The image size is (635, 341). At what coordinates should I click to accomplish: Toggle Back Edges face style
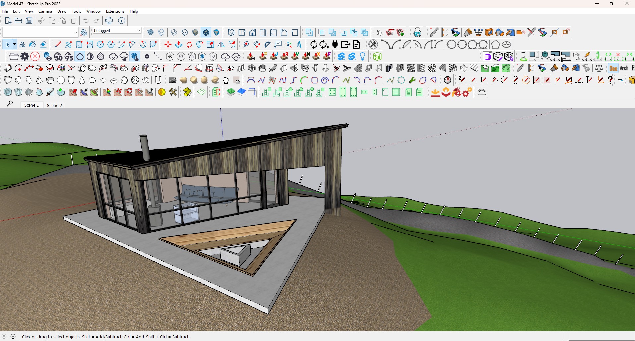[161, 32]
